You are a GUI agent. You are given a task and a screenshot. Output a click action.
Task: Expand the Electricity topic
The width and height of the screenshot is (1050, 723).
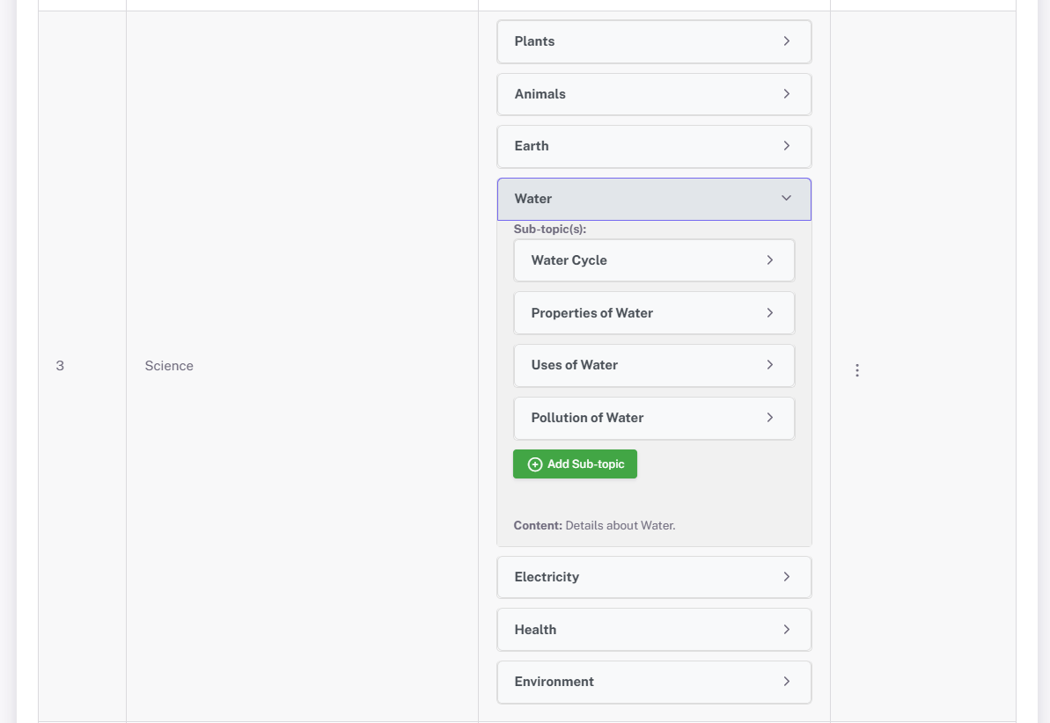pyautogui.click(x=653, y=577)
